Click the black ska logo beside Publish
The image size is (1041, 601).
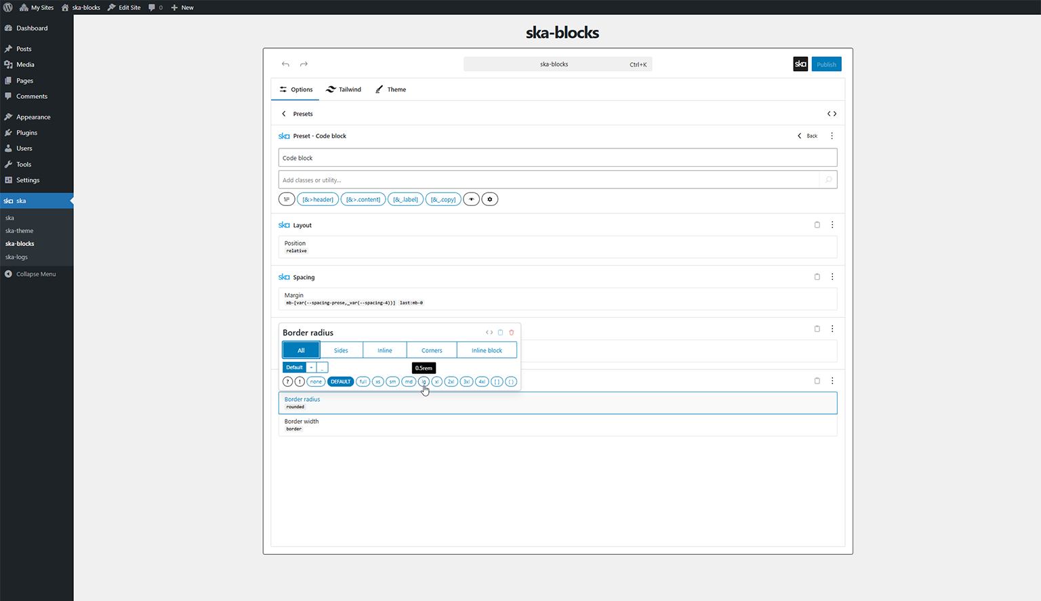(800, 64)
